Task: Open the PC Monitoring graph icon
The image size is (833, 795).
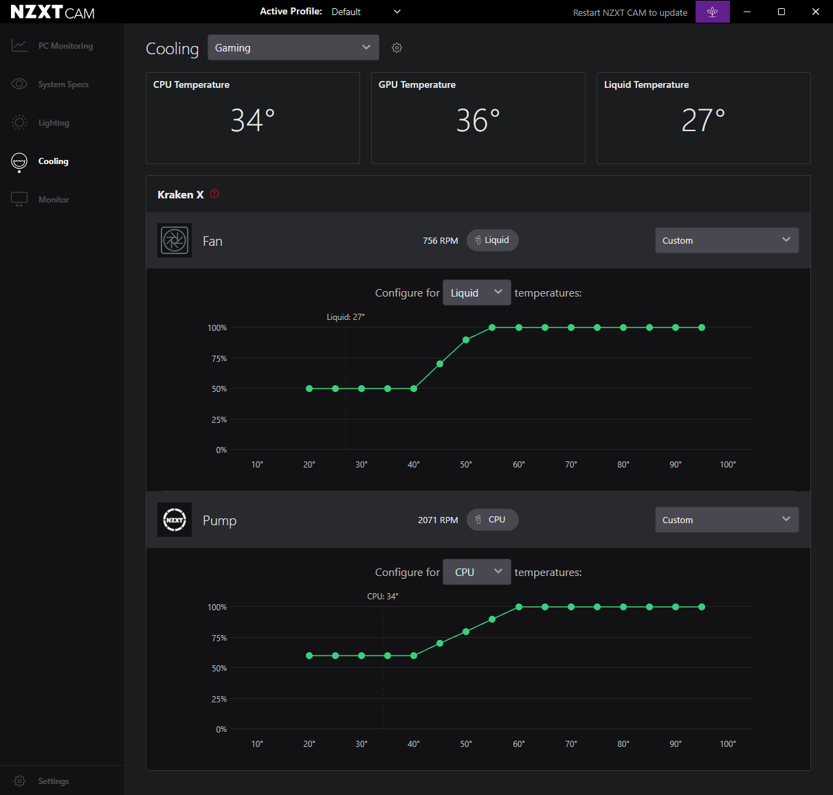Action: [x=19, y=46]
